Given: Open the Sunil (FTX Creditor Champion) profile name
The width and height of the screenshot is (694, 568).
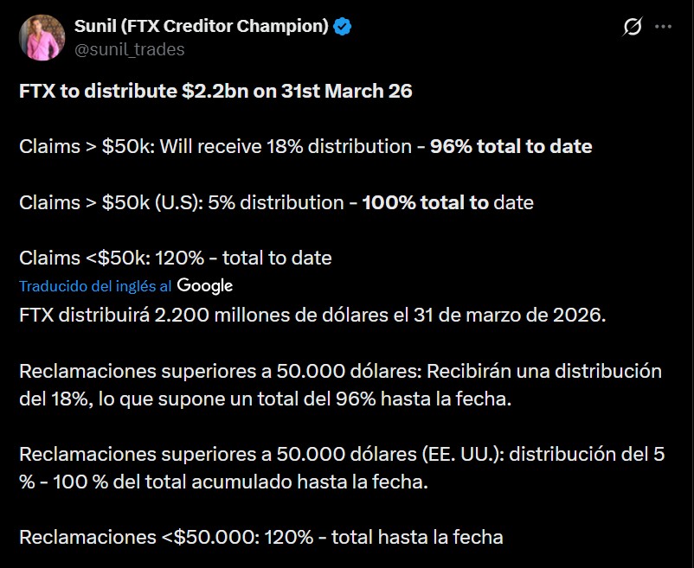Looking at the screenshot, I should (201, 27).
